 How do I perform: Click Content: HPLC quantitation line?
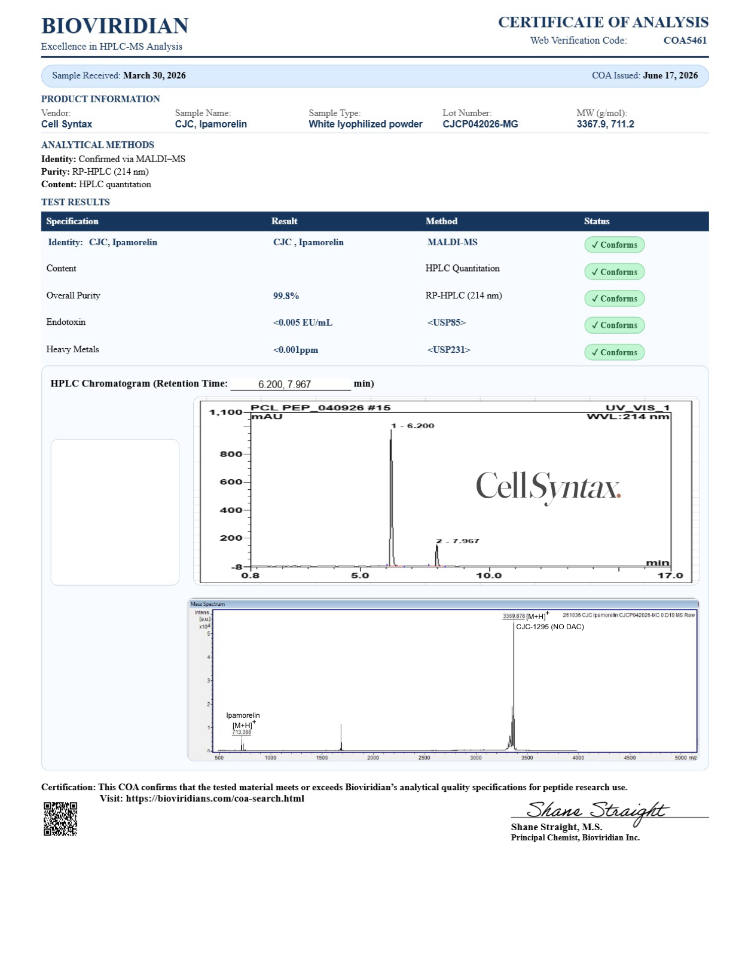pos(96,184)
